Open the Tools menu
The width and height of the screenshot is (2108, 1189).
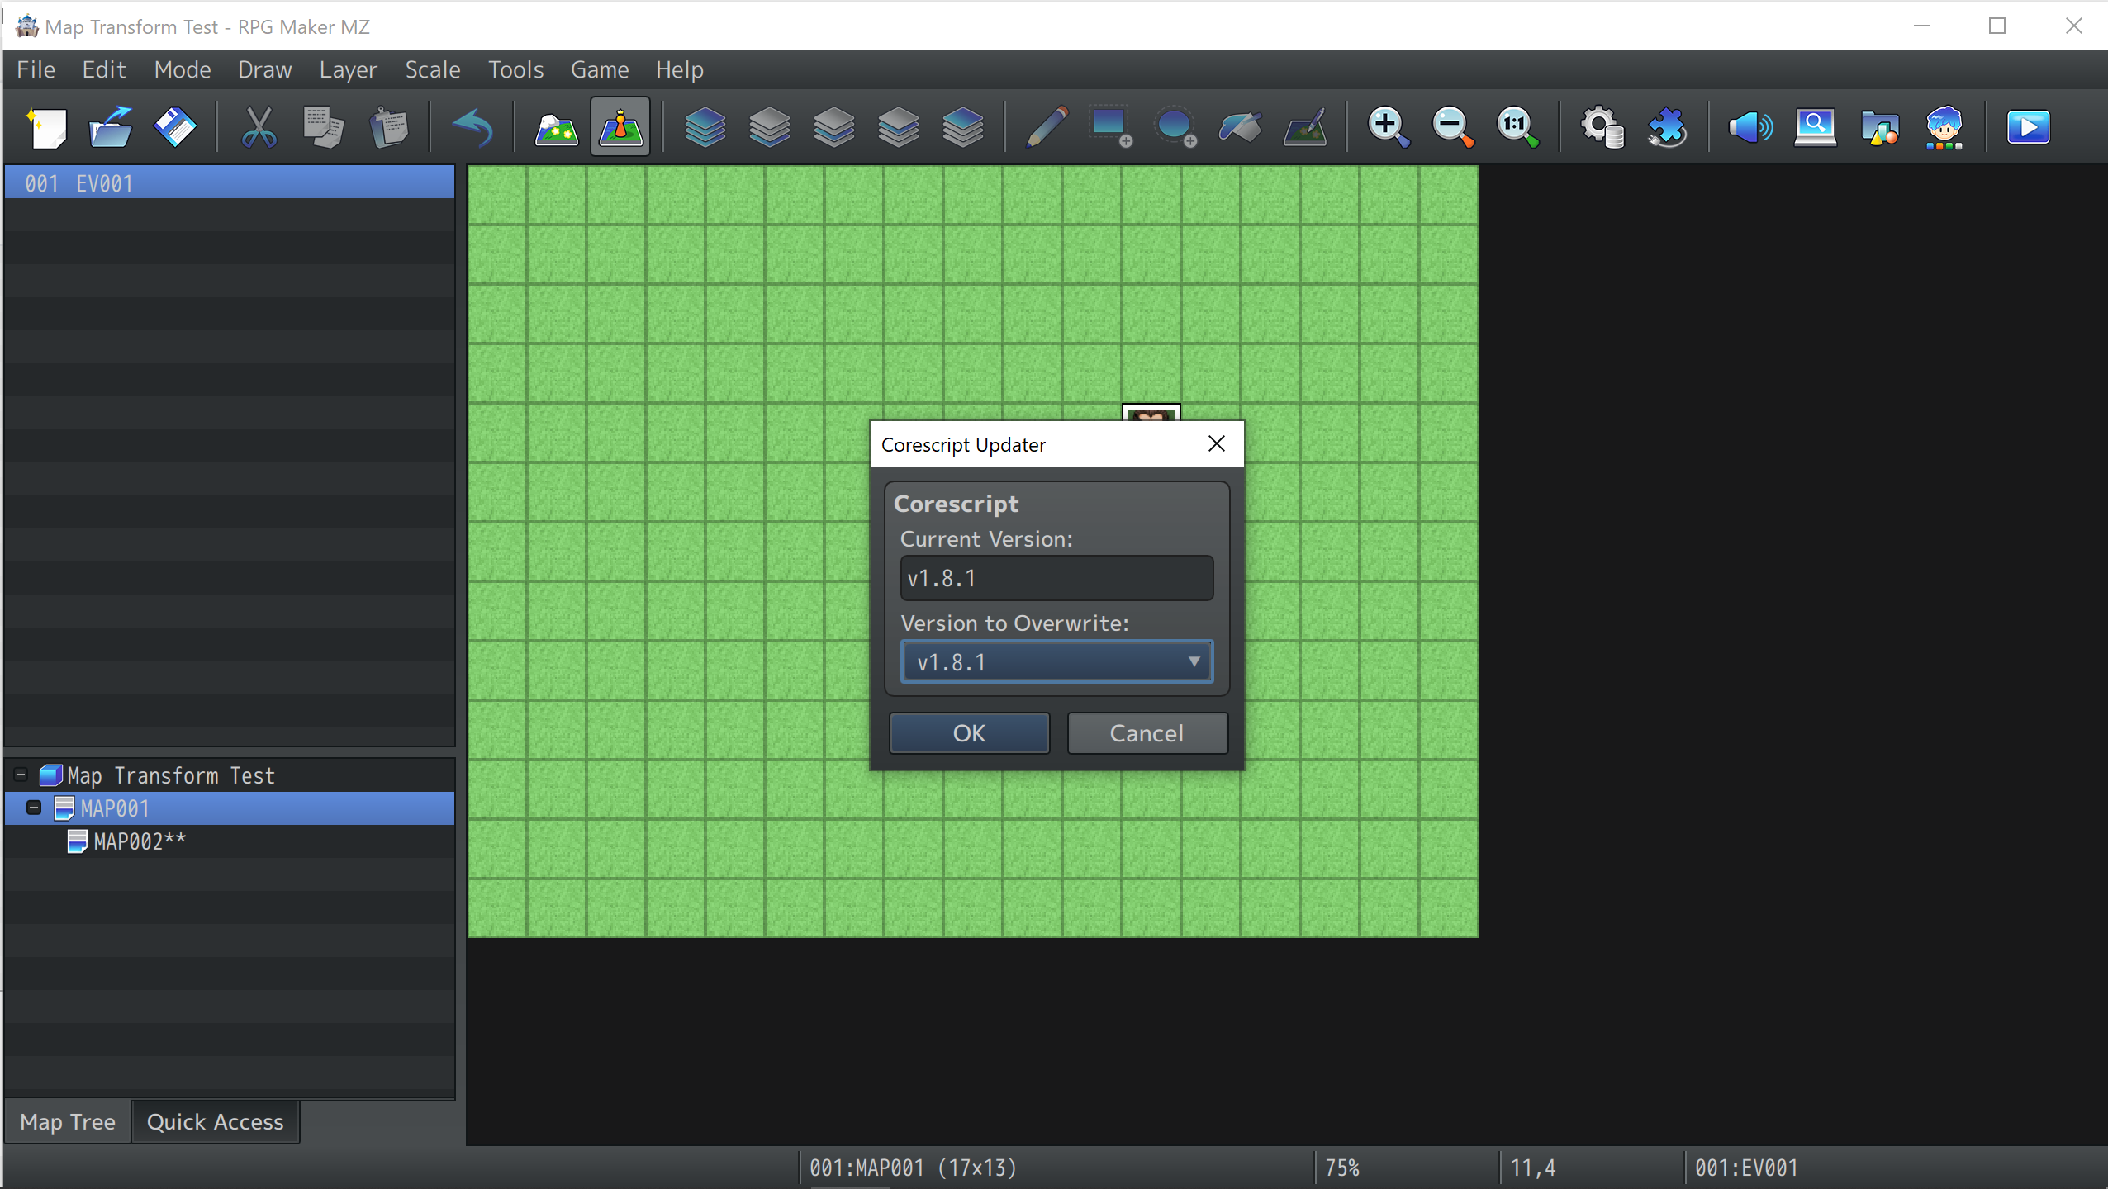tap(515, 69)
